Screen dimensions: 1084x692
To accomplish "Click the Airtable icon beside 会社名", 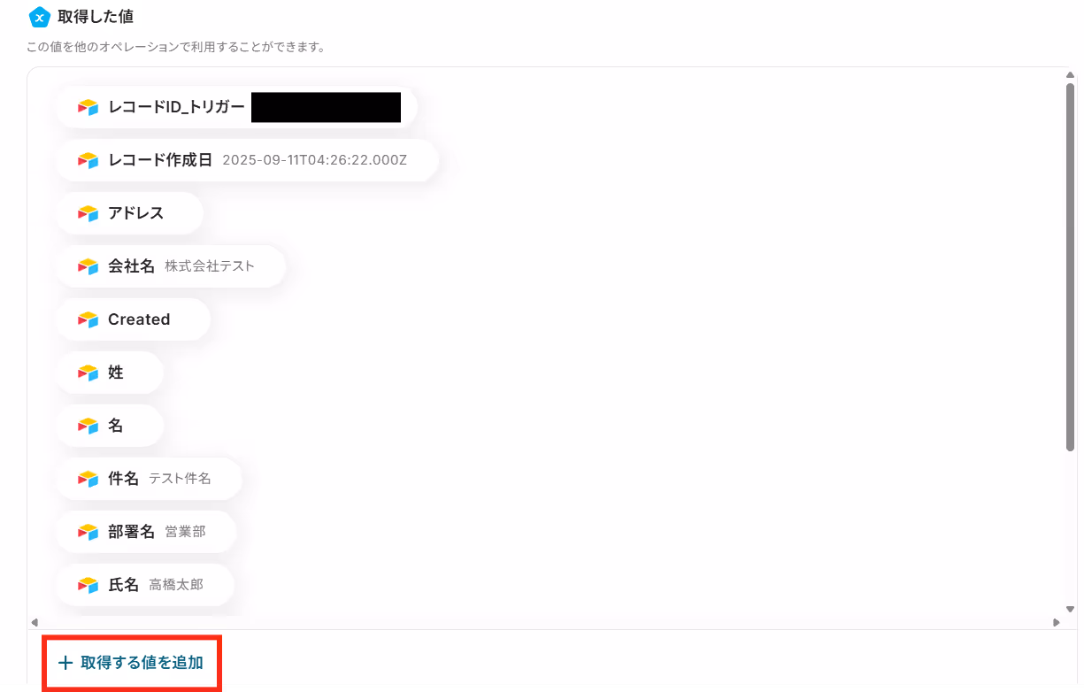I will pyautogui.click(x=88, y=266).
